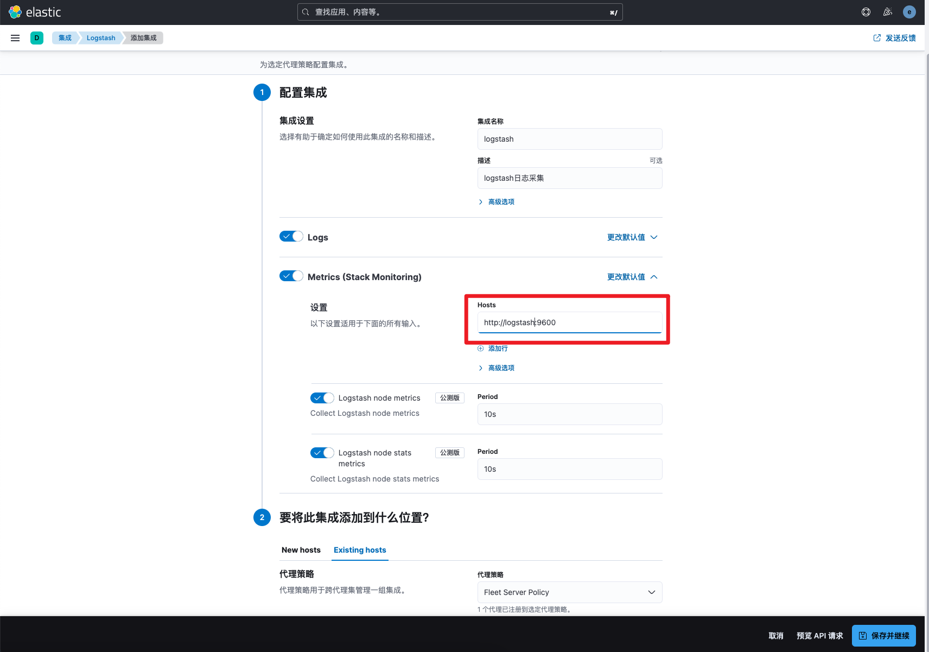Expand Logs change defaults section
929x652 pixels.
click(x=633, y=237)
